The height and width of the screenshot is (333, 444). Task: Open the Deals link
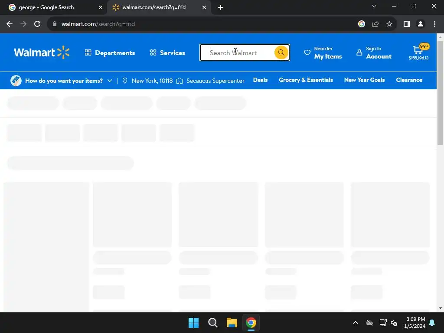click(260, 80)
